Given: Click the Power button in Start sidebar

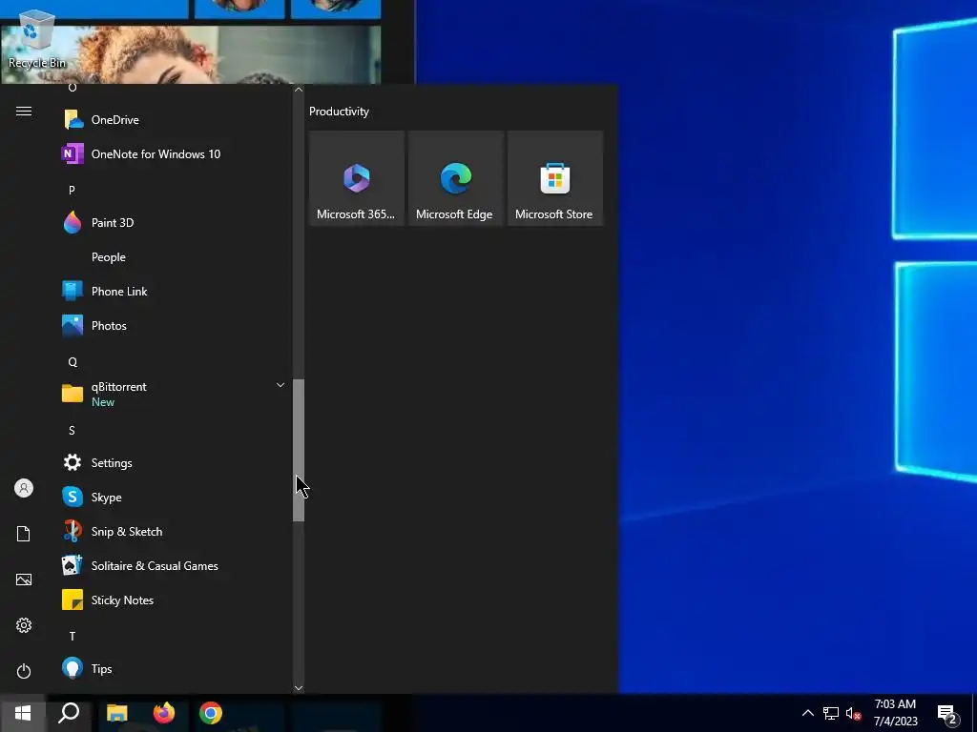Looking at the screenshot, I should (x=24, y=671).
